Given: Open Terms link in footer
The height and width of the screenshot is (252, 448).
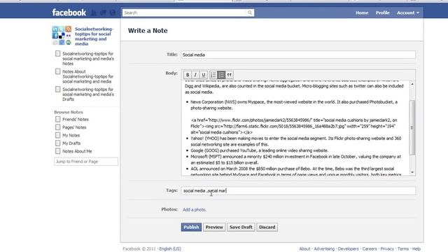Looking at the screenshot, I should point(403,249).
